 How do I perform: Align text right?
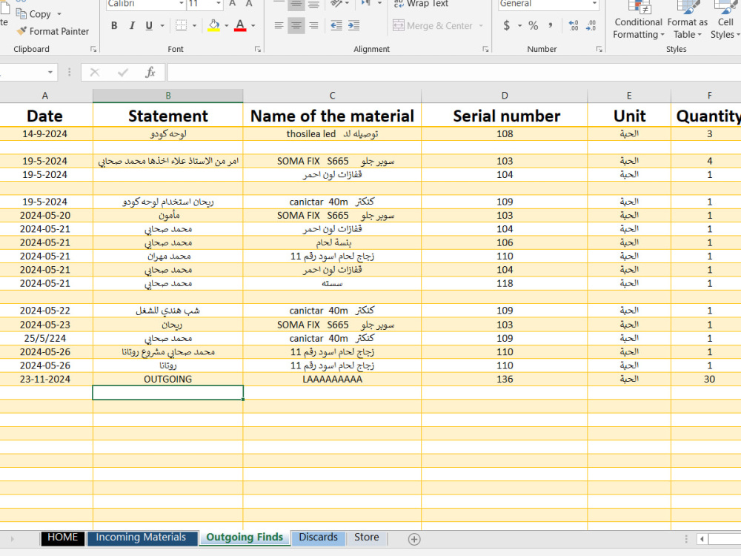tap(313, 25)
